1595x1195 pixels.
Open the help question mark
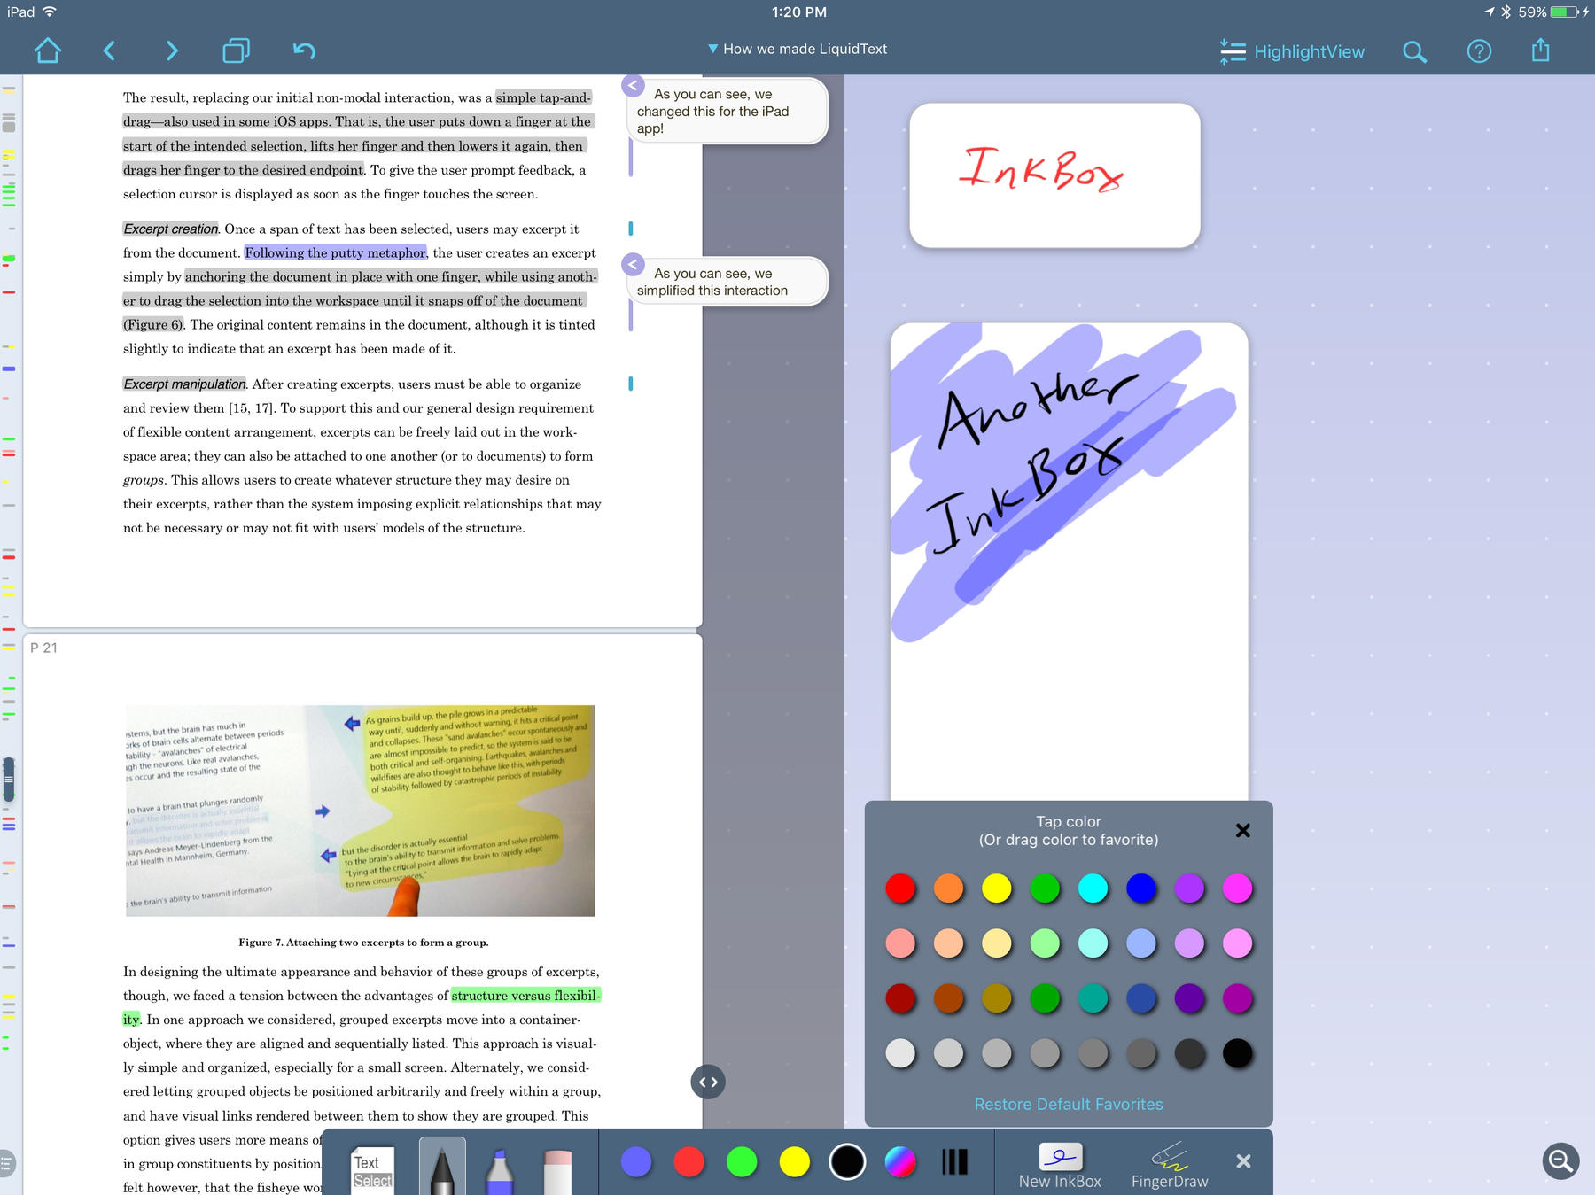click(x=1479, y=51)
